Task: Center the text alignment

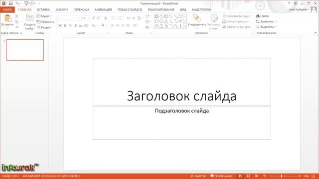Action: click(x=118, y=25)
